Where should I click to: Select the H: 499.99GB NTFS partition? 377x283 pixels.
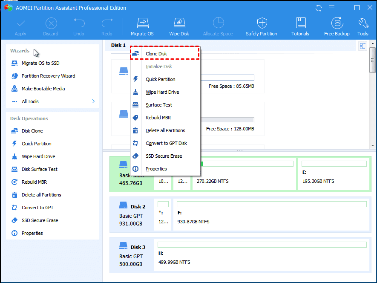coord(262,255)
